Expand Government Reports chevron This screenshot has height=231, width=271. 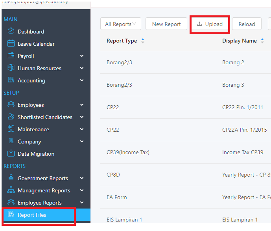[82, 178]
